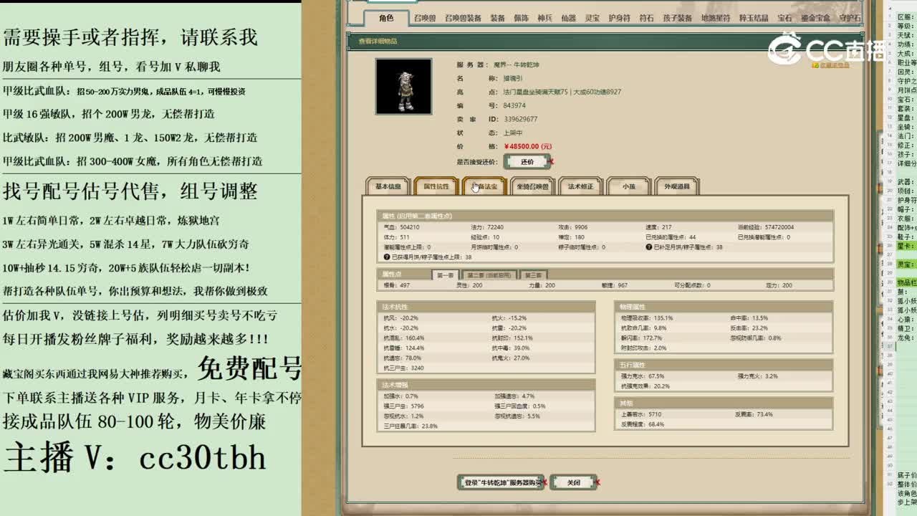This screenshot has height=516, width=917.
Task: Click the login to 牛转乾坤 server purchase button
Action: point(501,483)
